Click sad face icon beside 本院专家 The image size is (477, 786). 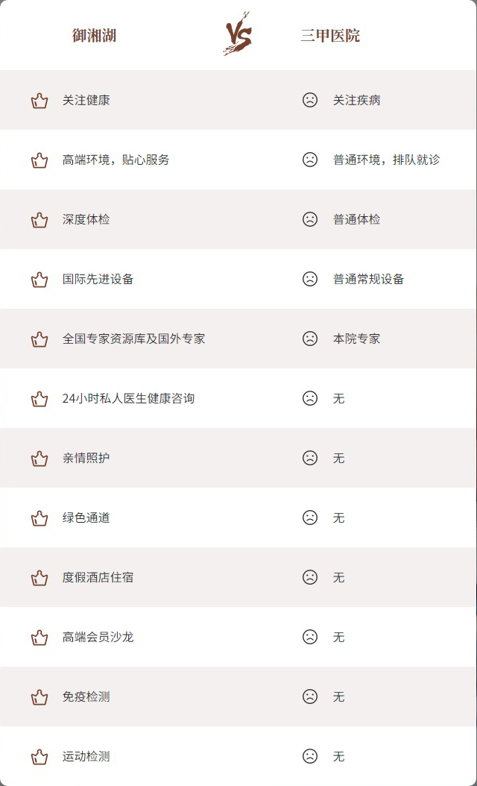pyautogui.click(x=310, y=339)
